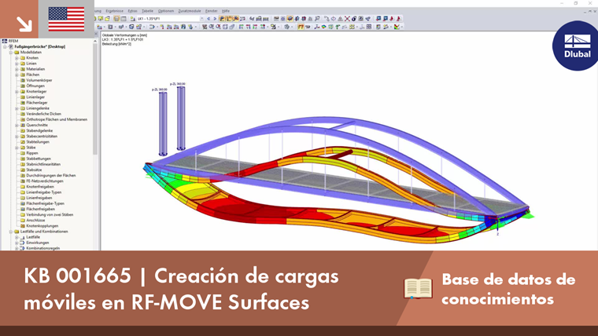Select Durchdringungen der Flächen item
Image resolution: width=598 pixels, height=336 pixels.
tap(50, 175)
